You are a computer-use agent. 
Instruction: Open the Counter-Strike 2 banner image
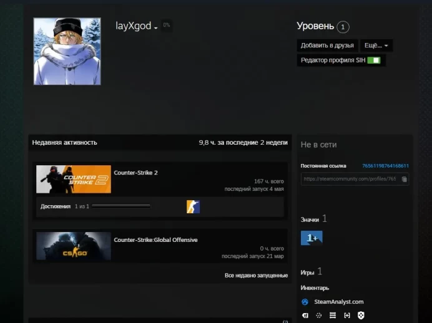coord(74,179)
